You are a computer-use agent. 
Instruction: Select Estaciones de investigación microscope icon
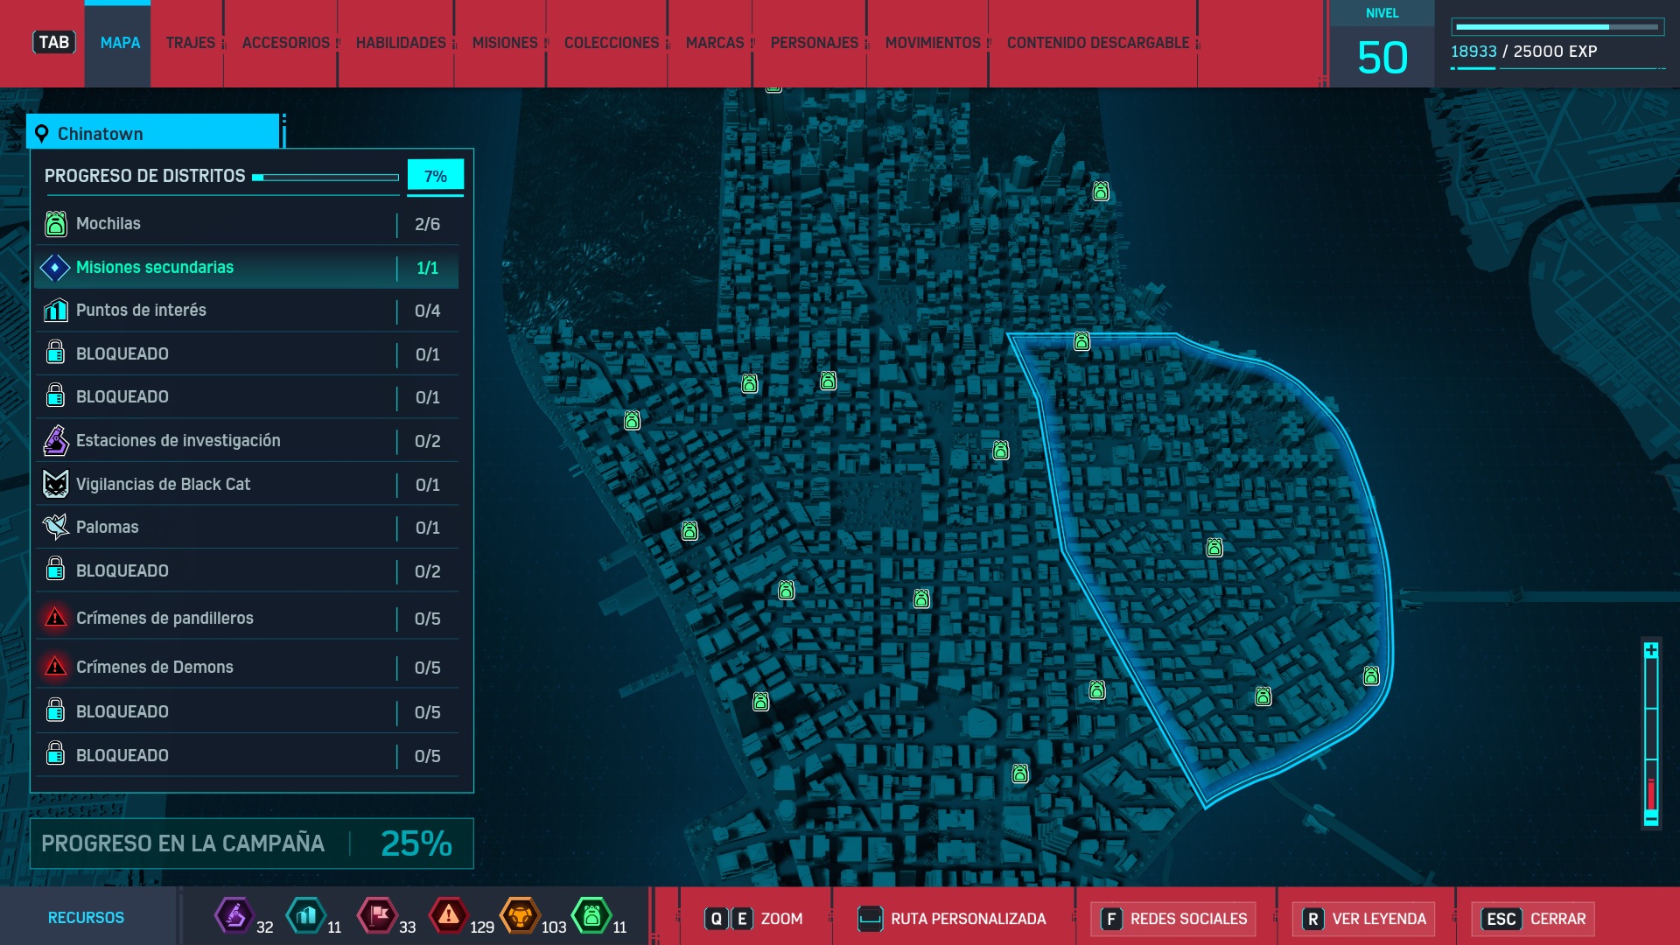(55, 440)
